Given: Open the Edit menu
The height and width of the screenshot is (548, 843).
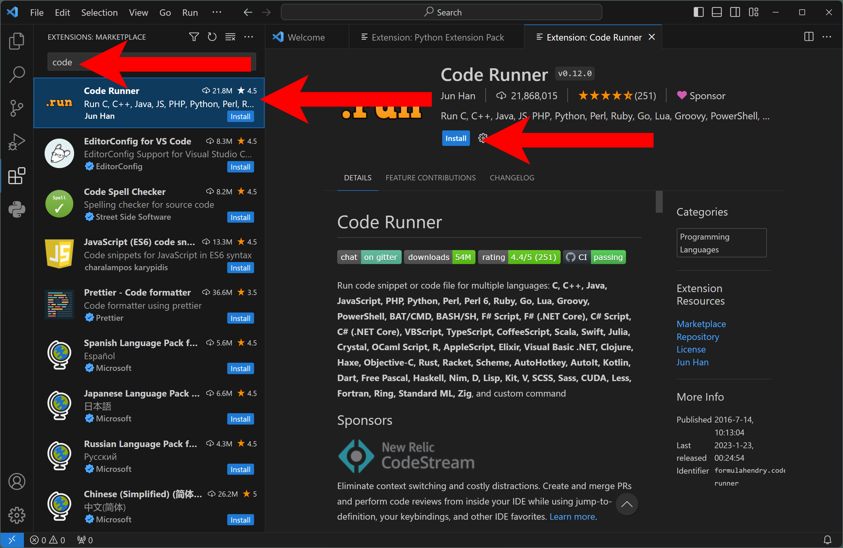Looking at the screenshot, I should point(62,12).
